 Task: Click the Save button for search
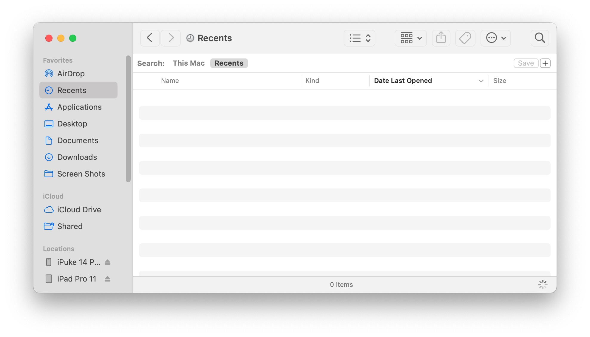(526, 63)
